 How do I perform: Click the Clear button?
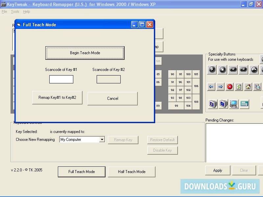(244, 170)
